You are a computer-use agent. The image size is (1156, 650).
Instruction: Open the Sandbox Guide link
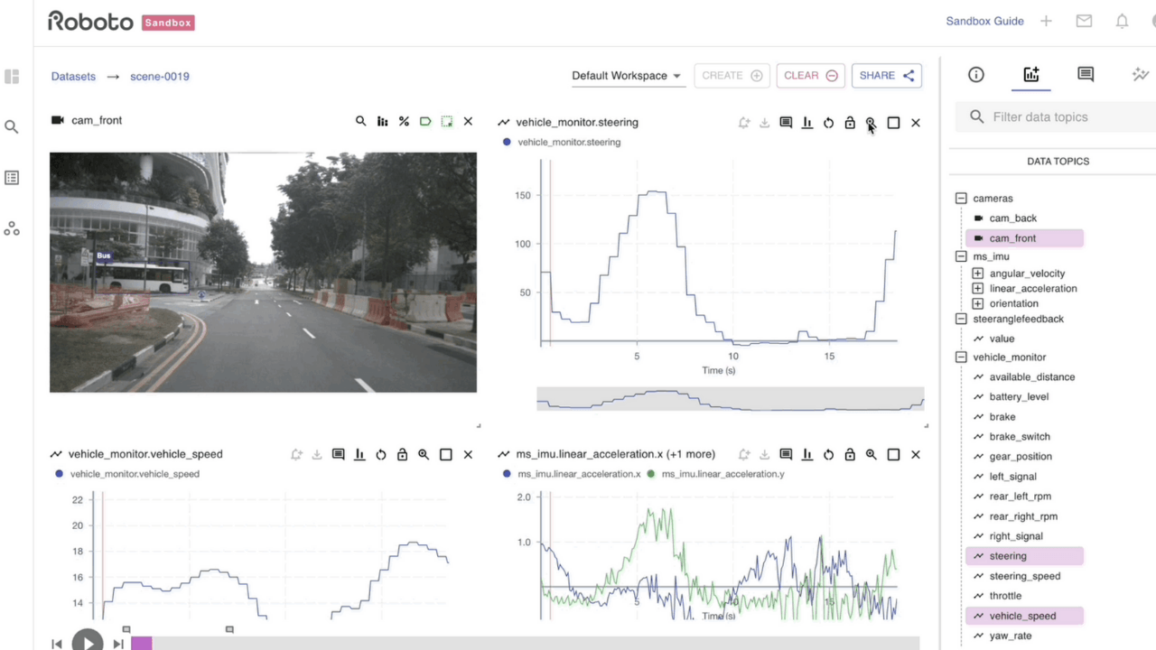point(984,21)
